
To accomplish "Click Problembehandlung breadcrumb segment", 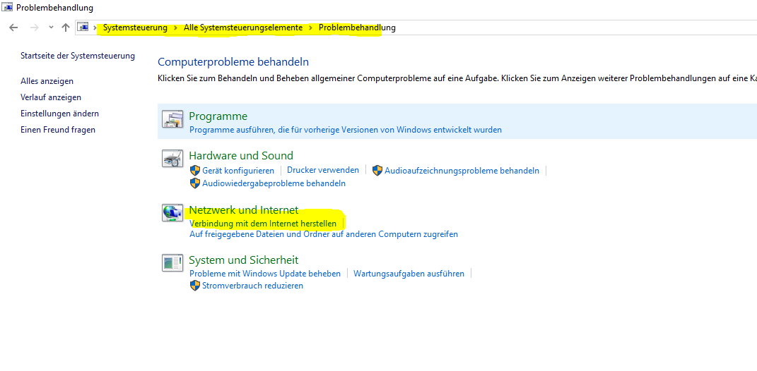I will coord(357,28).
